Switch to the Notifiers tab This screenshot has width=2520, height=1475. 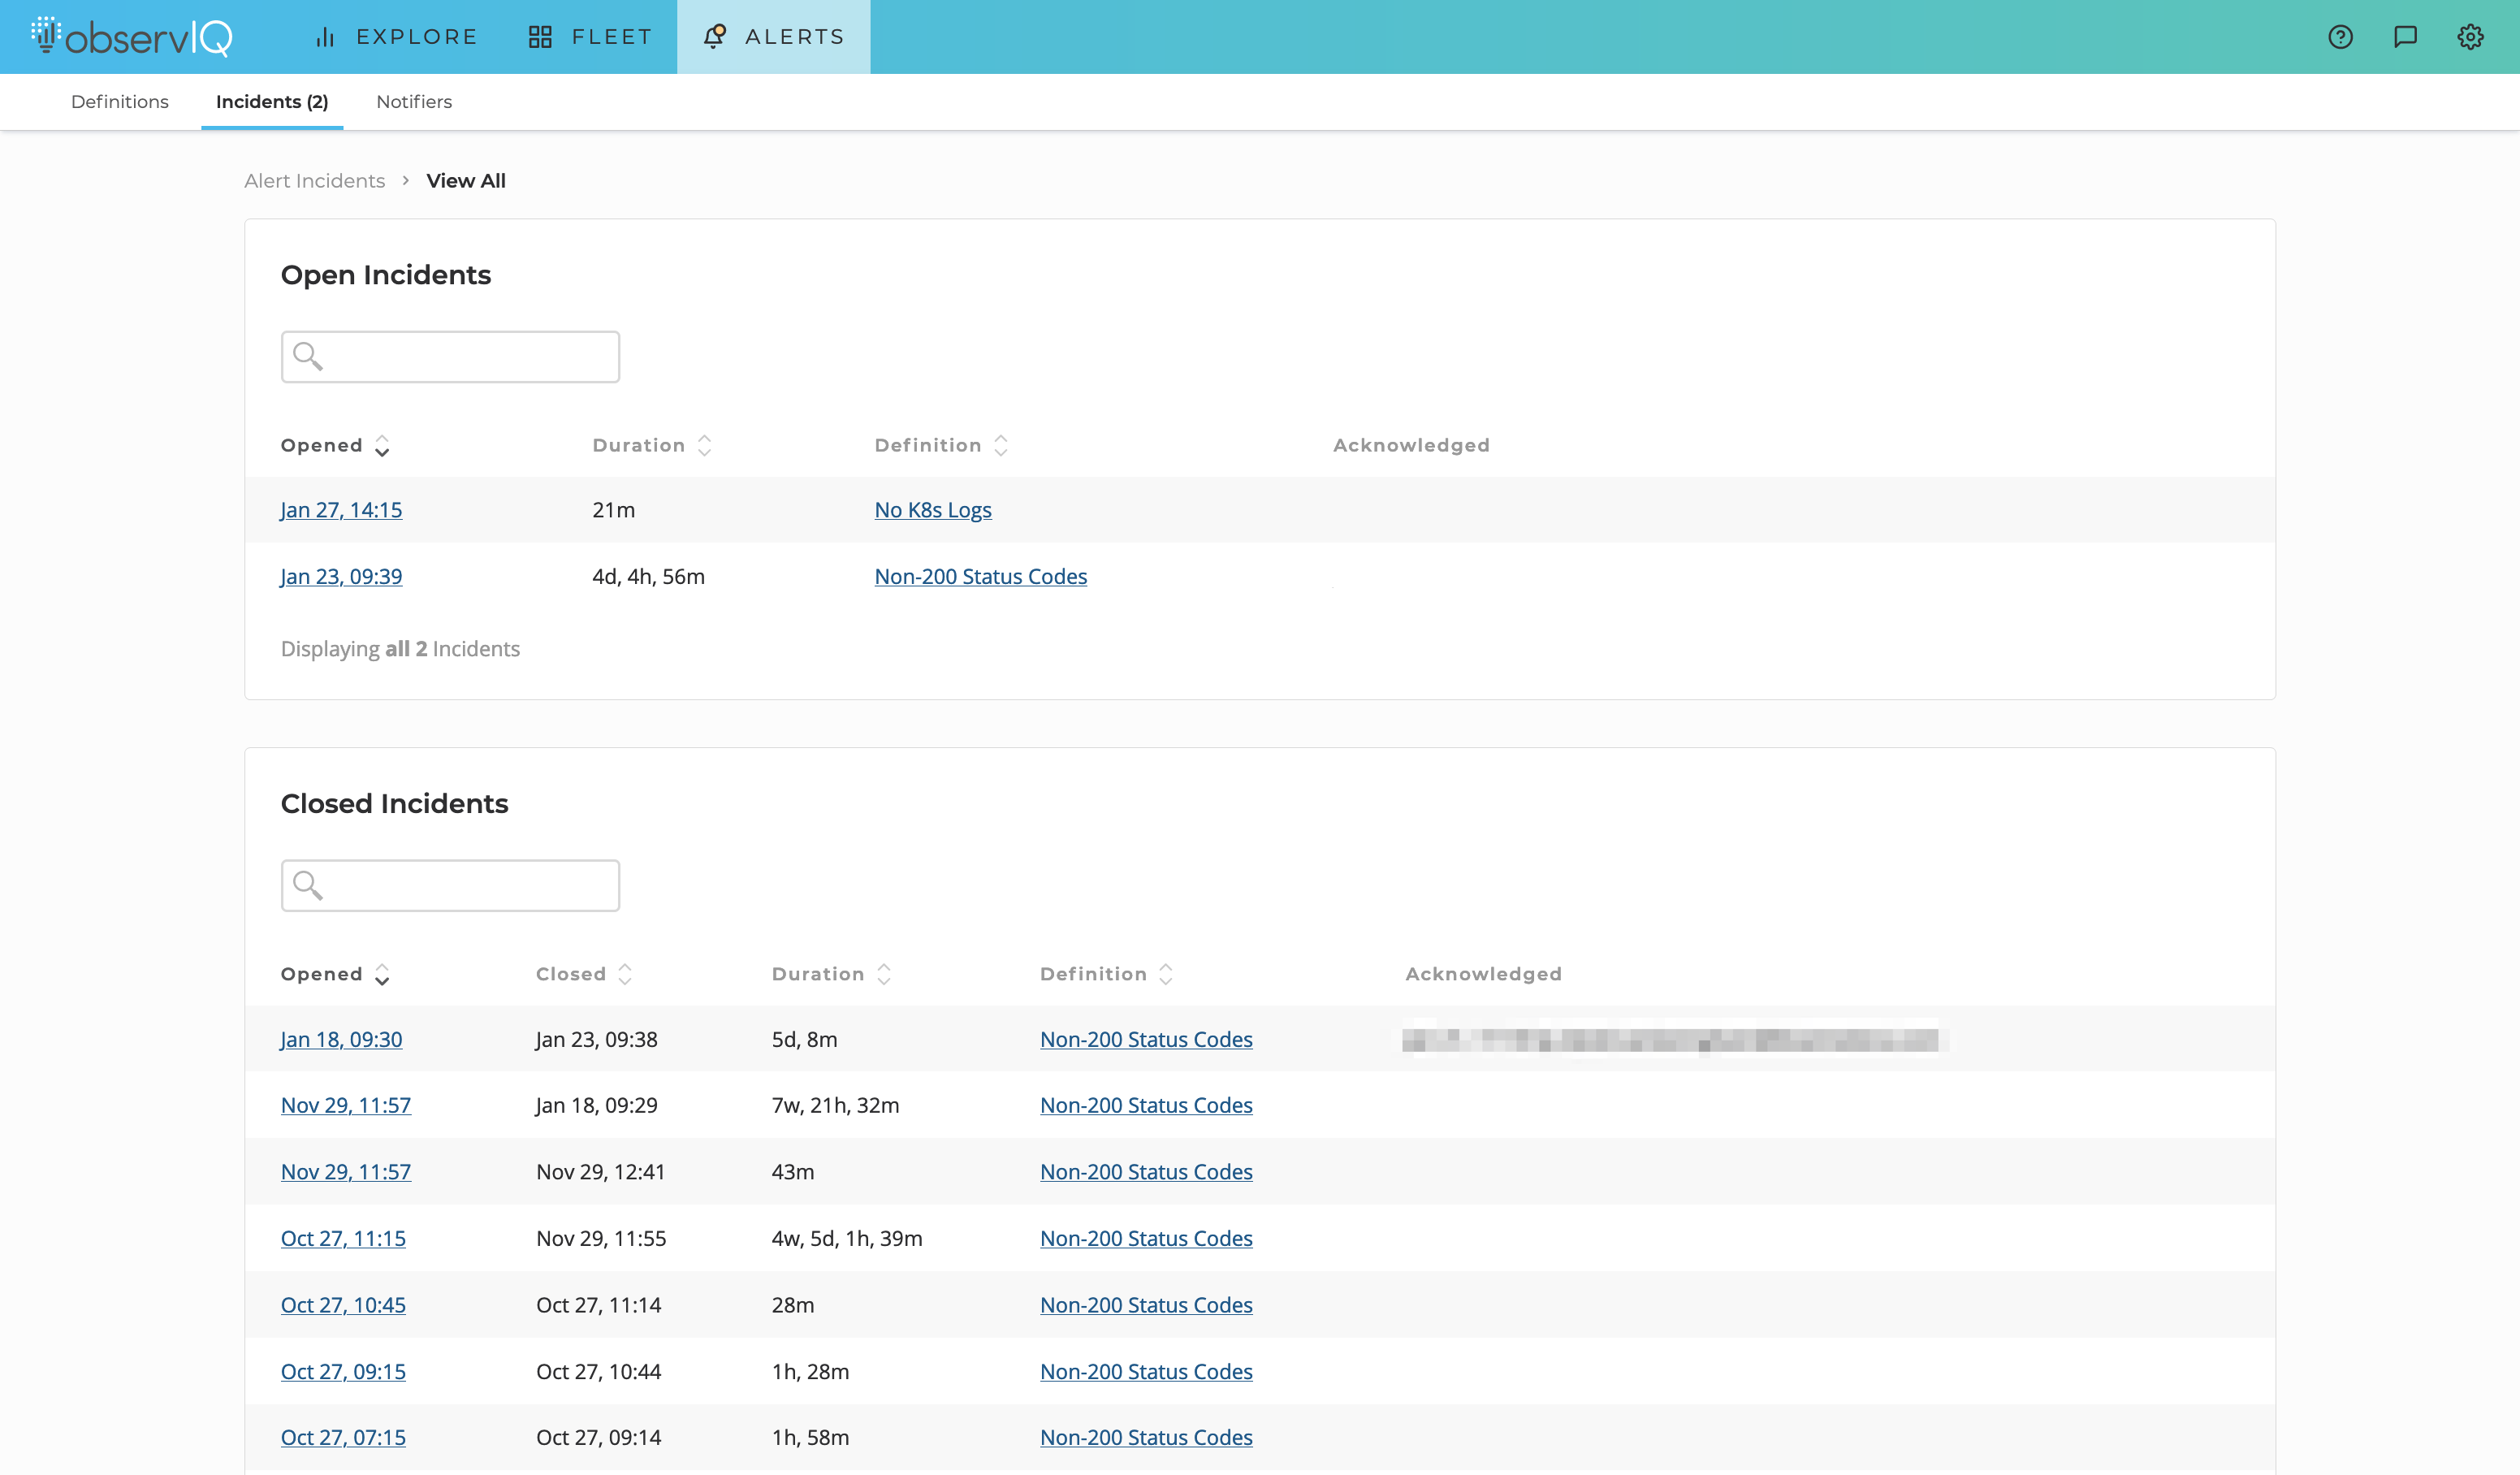[x=414, y=102]
